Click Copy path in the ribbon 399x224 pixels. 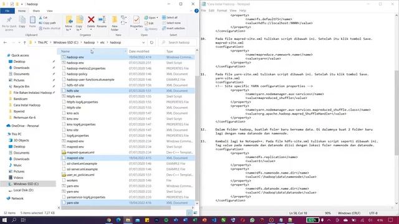pyautogui.click(x=47, y=23)
